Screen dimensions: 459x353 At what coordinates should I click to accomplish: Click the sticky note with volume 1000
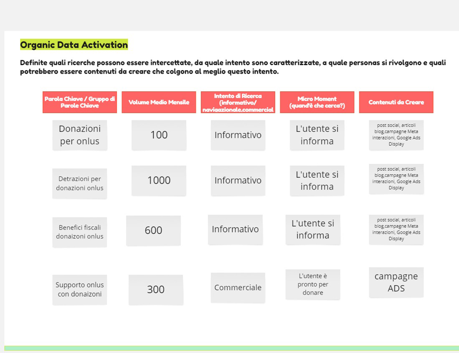click(x=159, y=180)
